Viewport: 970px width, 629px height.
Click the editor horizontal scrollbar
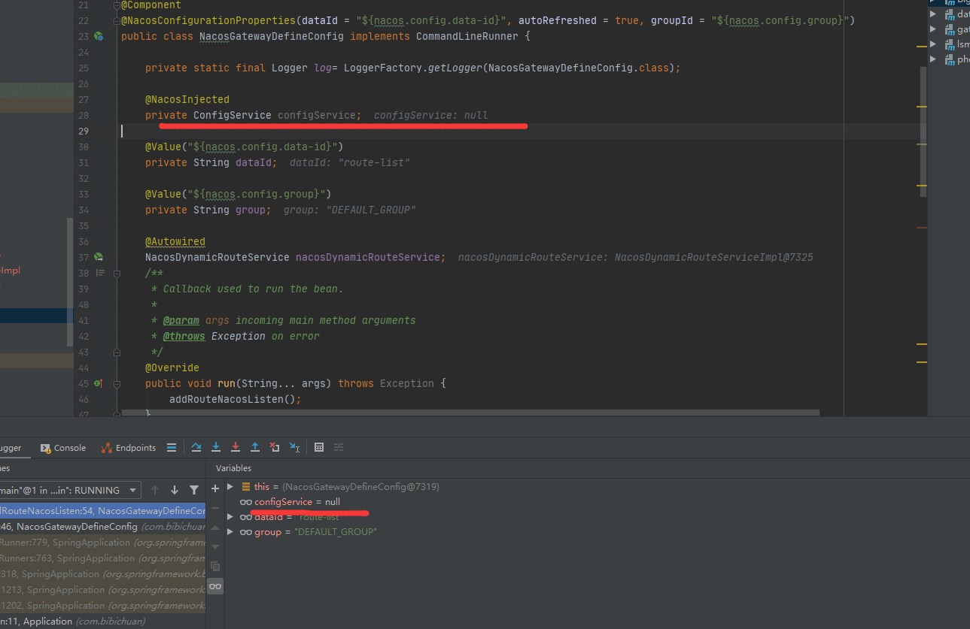(470, 413)
